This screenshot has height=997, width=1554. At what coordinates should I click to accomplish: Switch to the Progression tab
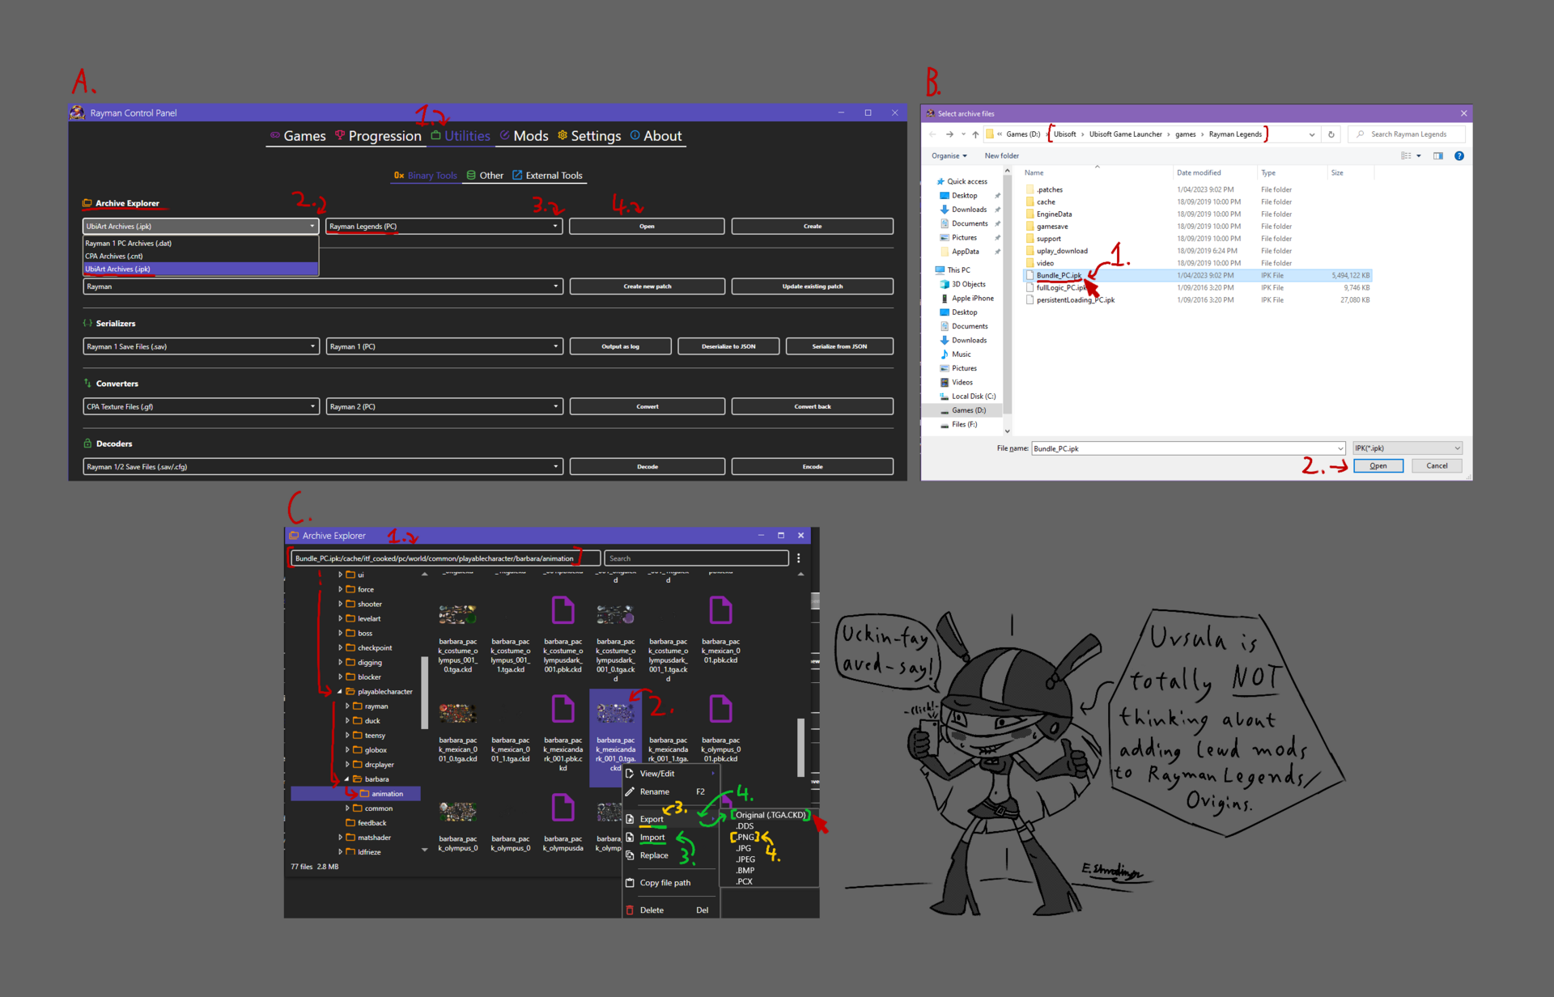[378, 136]
